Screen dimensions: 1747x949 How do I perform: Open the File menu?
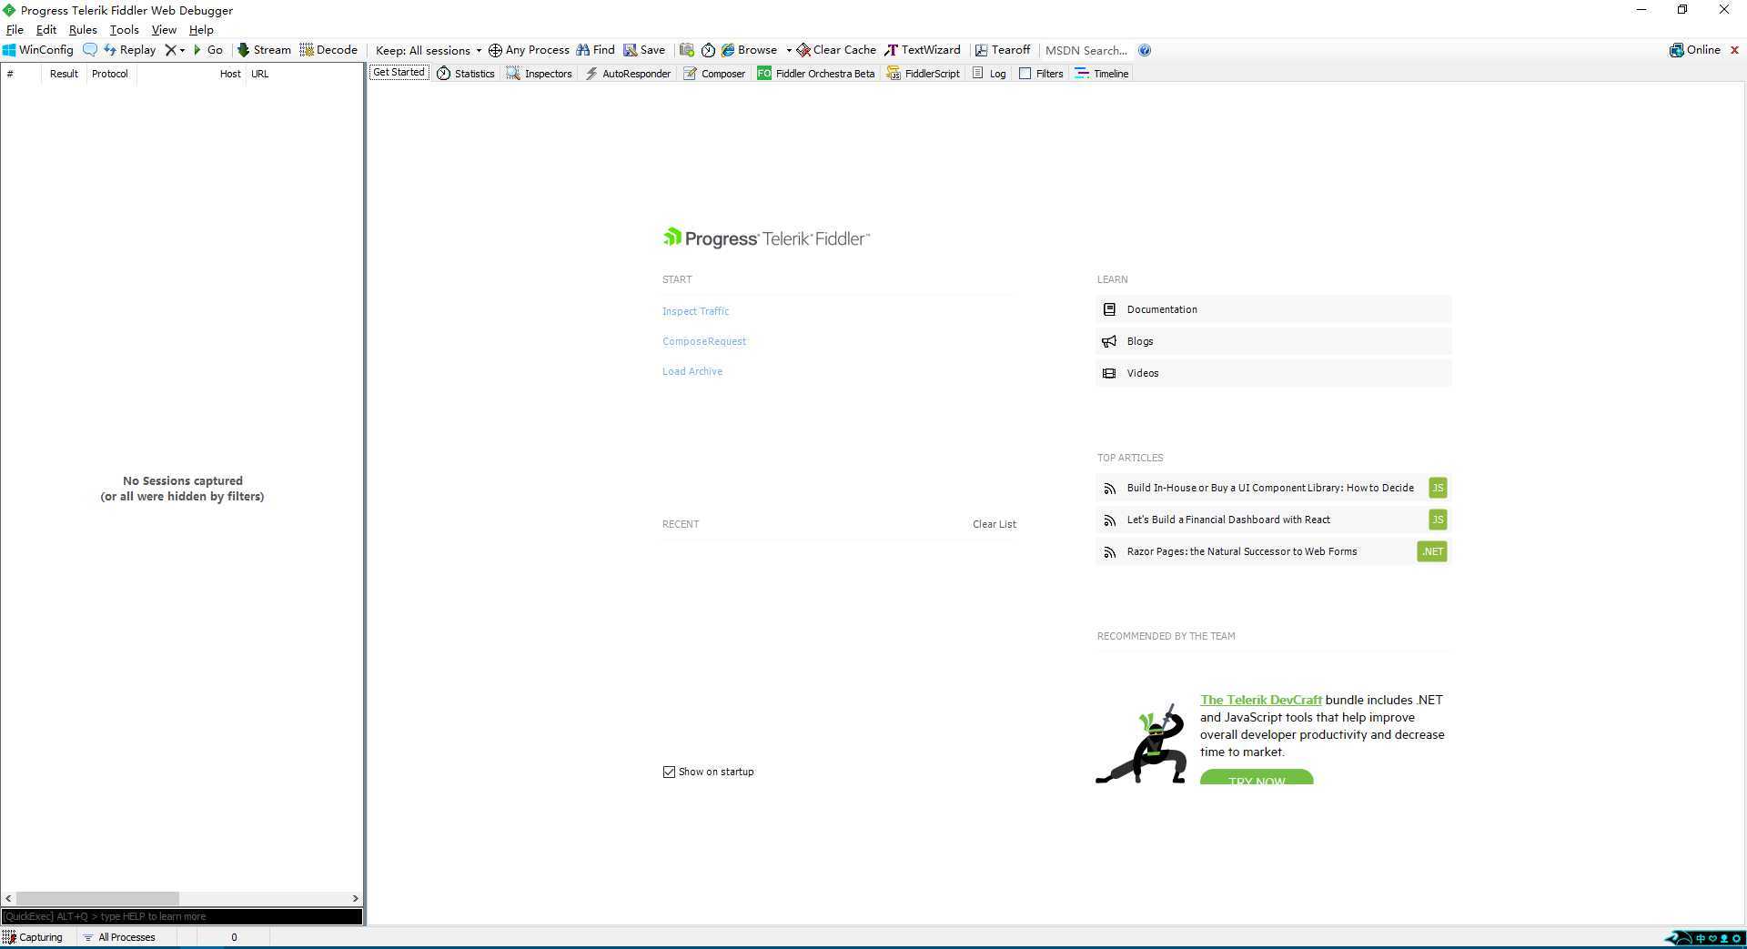[x=15, y=30]
